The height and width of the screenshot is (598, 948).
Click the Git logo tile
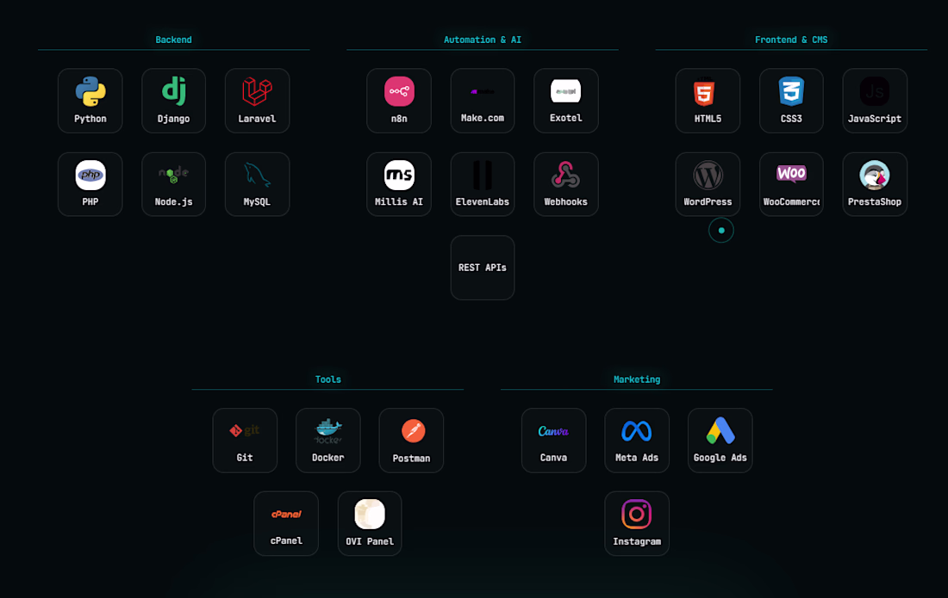click(245, 441)
